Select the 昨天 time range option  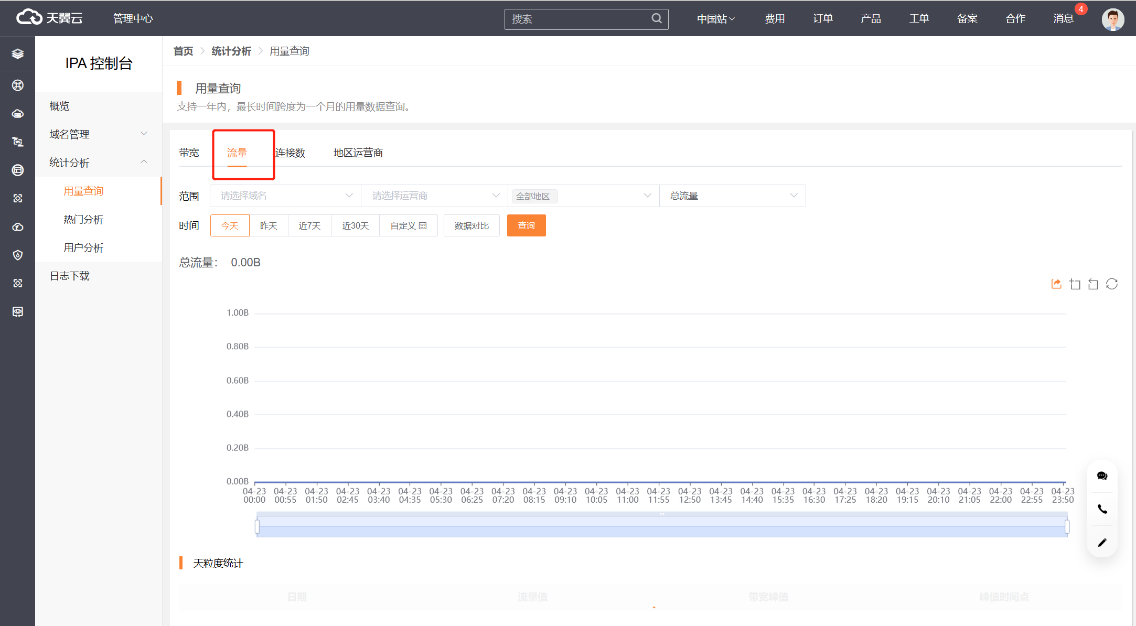tap(269, 225)
